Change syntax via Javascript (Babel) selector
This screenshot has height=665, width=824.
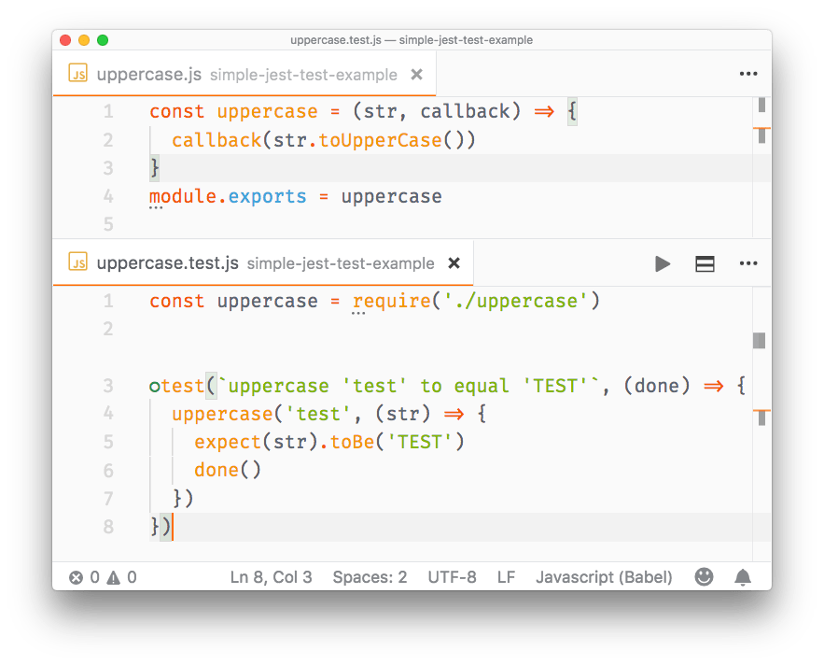click(x=604, y=577)
